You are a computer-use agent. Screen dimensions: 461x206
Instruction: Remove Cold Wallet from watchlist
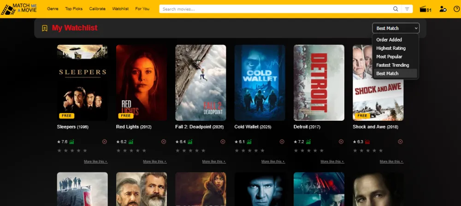pyautogui.click(x=282, y=141)
